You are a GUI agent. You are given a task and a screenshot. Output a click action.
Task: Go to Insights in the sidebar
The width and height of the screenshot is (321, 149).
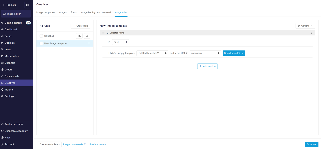pos(9,90)
